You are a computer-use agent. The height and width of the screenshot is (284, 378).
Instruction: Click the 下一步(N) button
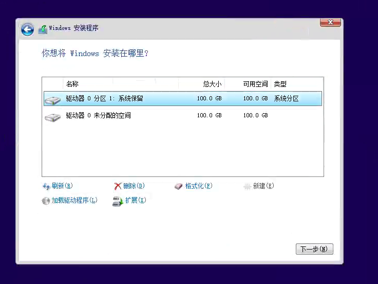pyautogui.click(x=314, y=249)
